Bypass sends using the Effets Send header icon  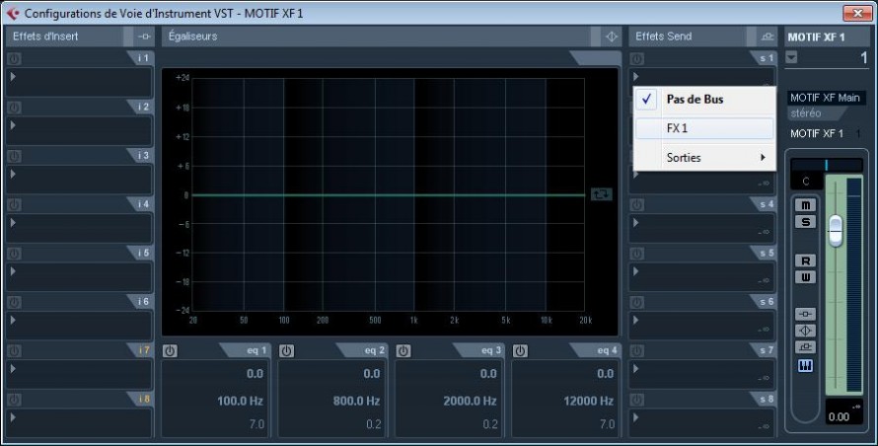pyautogui.click(x=767, y=37)
